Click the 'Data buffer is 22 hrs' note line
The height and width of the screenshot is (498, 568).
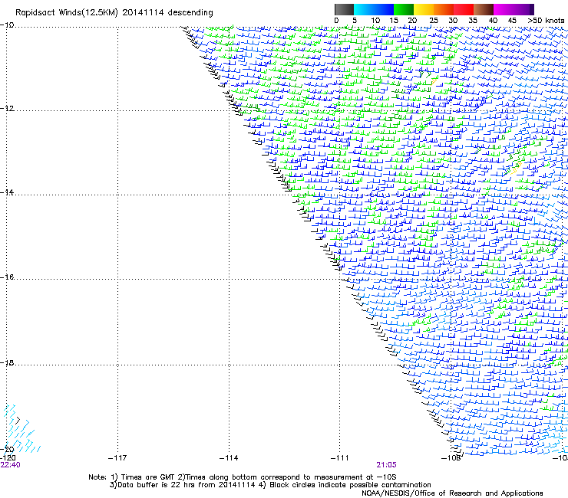pyautogui.click(x=271, y=485)
